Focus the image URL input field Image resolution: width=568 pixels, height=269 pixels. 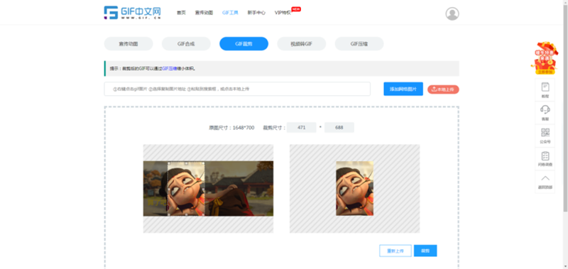click(237, 89)
